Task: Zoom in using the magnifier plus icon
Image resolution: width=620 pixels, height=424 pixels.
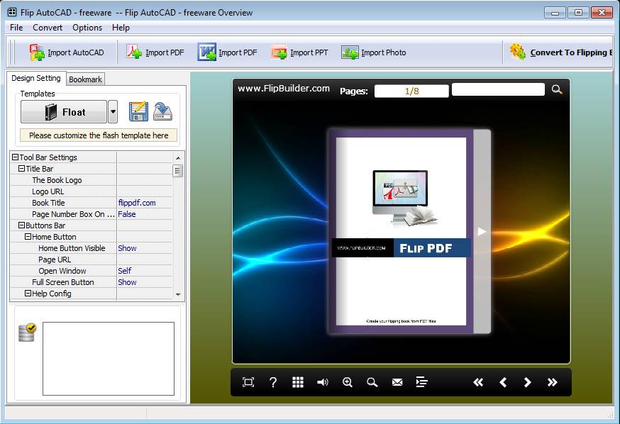Action: tap(348, 382)
